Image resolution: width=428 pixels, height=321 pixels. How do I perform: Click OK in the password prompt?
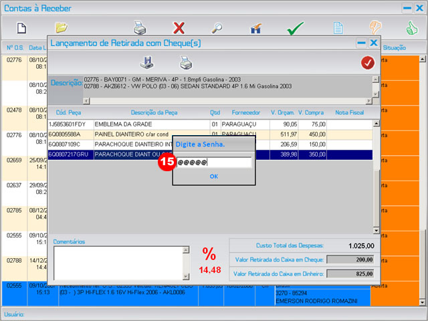coord(214,177)
